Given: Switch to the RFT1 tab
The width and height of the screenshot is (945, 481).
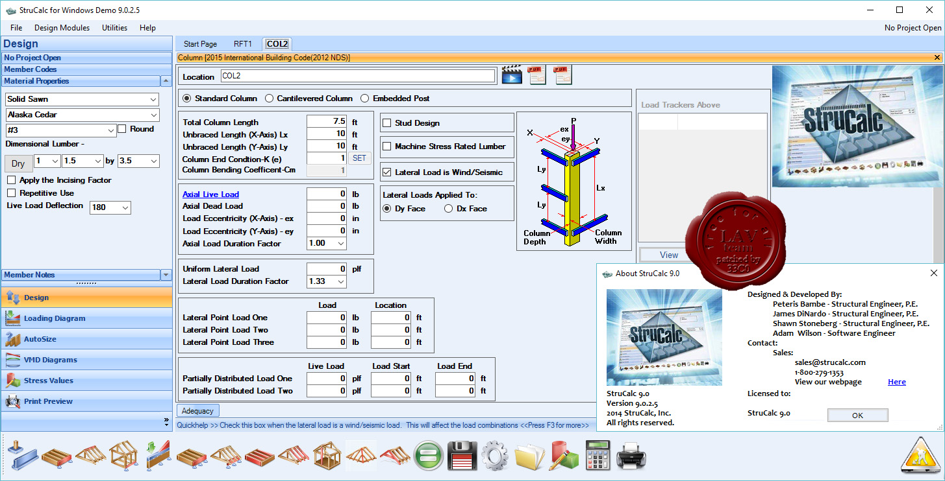Looking at the screenshot, I should click(243, 44).
